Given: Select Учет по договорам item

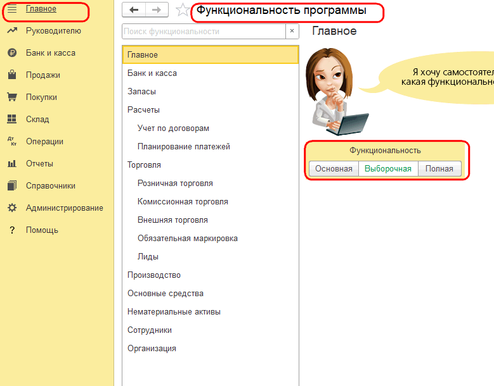Looking at the screenshot, I should pyautogui.click(x=210, y=128).
